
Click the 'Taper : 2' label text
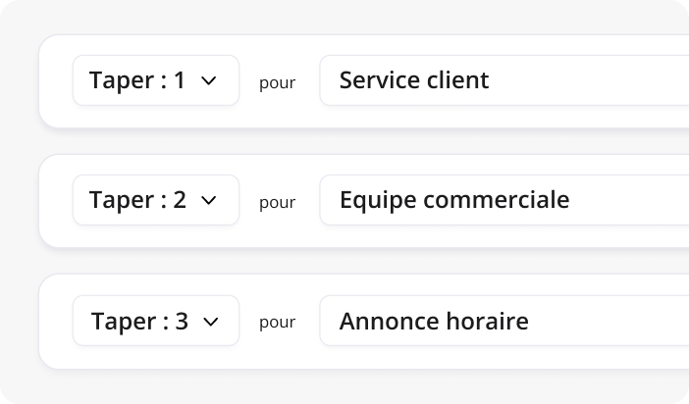pyautogui.click(x=136, y=200)
